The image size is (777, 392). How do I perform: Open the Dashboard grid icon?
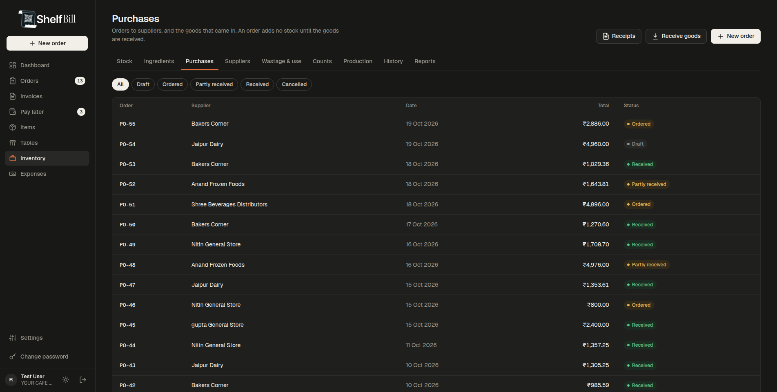coord(13,65)
